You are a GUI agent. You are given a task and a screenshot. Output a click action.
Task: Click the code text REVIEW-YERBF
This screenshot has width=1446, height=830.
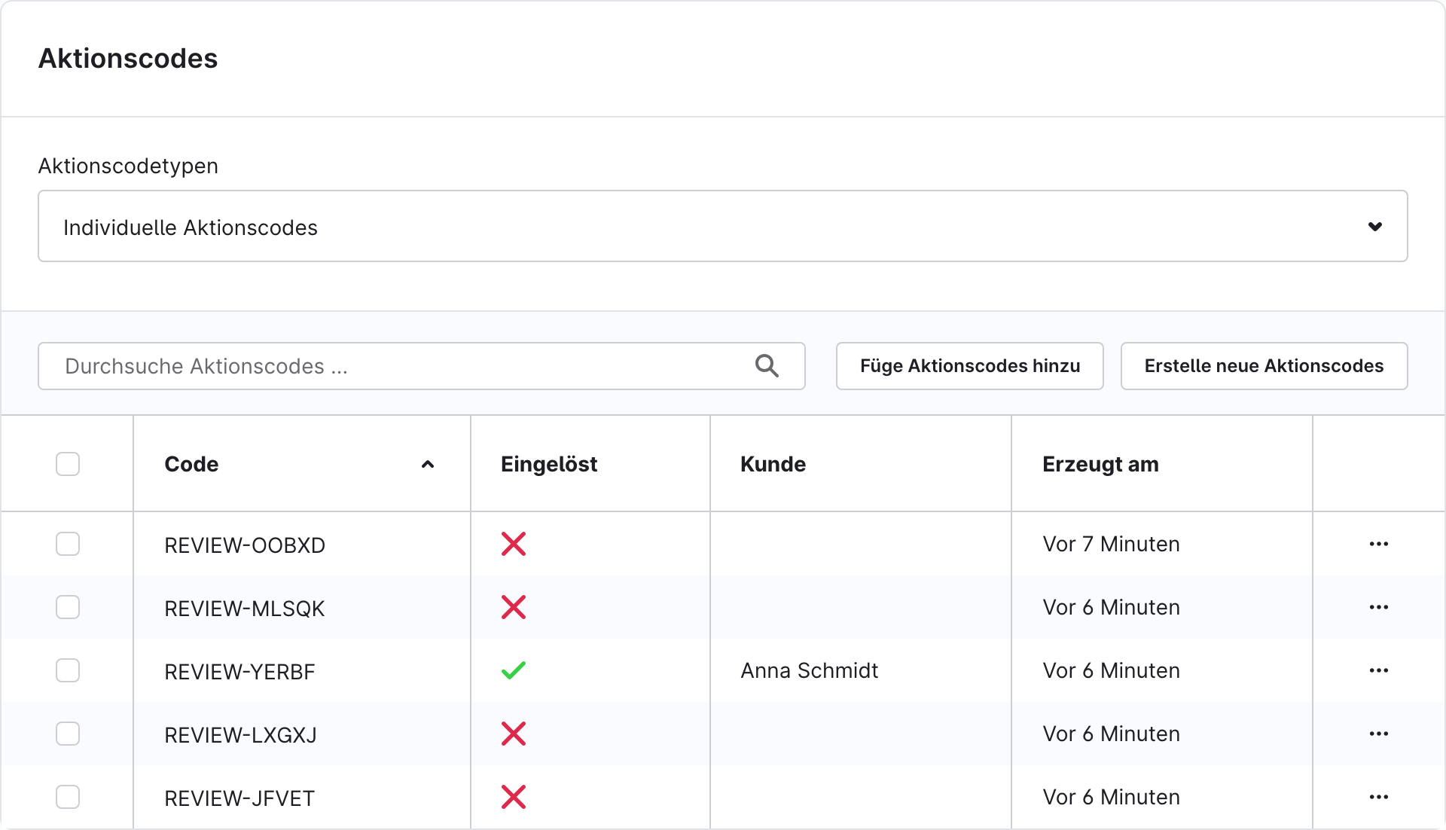point(239,671)
